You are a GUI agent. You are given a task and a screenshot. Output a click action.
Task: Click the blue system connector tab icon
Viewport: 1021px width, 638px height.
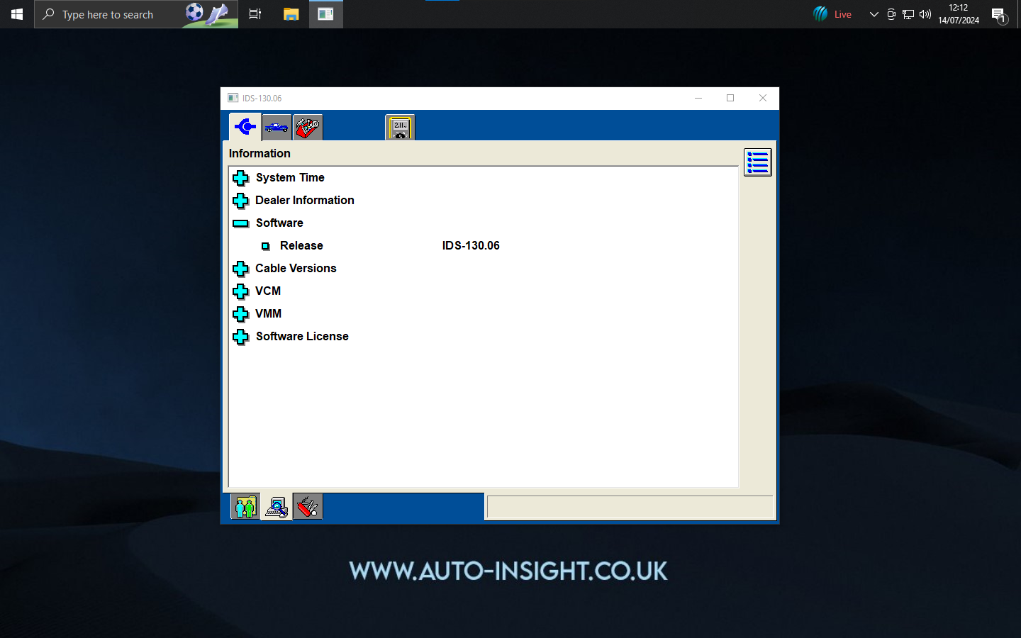245,127
